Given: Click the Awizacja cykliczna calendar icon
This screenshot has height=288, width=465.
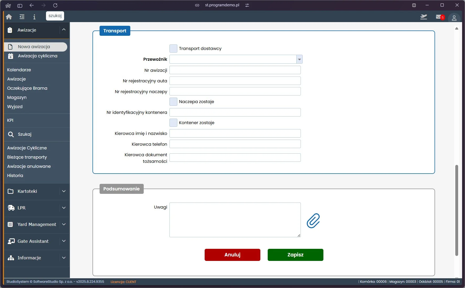Looking at the screenshot, I should click(x=10, y=56).
